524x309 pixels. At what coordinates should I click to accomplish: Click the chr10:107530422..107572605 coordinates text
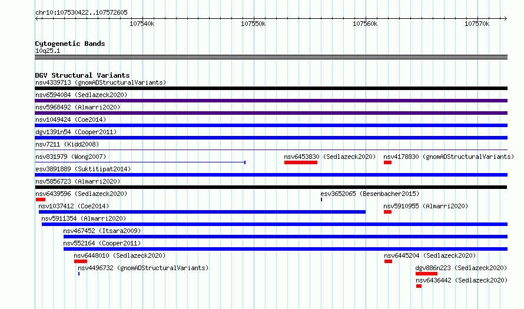point(81,12)
